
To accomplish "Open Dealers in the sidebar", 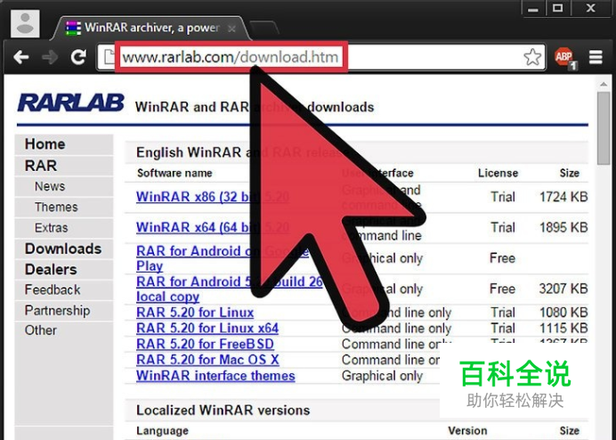I will pyautogui.click(x=64, y=269).
